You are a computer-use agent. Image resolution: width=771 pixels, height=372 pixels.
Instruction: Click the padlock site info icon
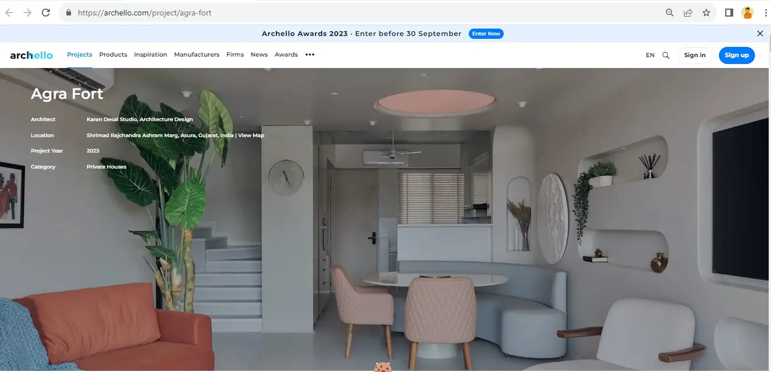(69, 13)
